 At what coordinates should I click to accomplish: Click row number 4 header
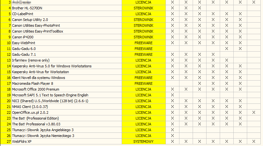6,8
